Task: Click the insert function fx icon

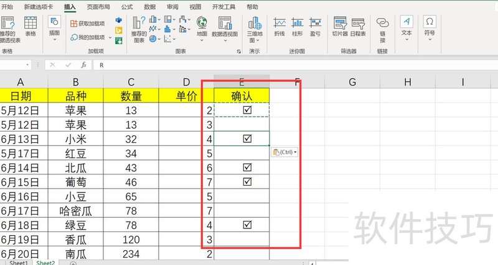Action: (83, 65)
